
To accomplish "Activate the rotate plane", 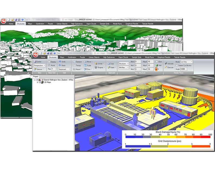I will (169, 64).
